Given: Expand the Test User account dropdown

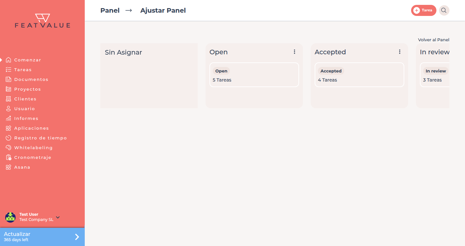Looking at the screenshot, I should (58, 217).
